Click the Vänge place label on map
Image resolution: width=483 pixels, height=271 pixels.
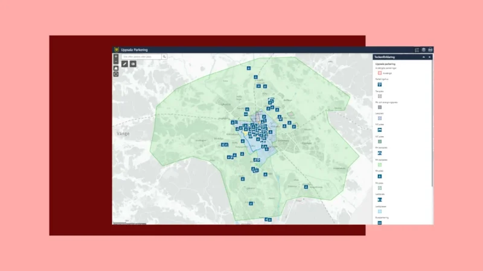coord(125,132)
